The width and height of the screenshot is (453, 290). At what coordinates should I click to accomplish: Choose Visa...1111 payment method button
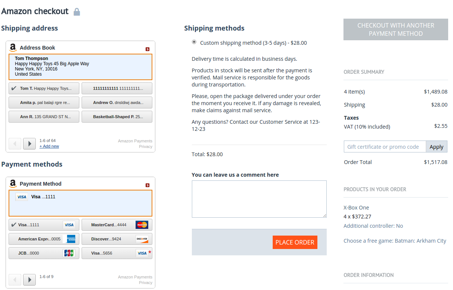tap(44, 225)
